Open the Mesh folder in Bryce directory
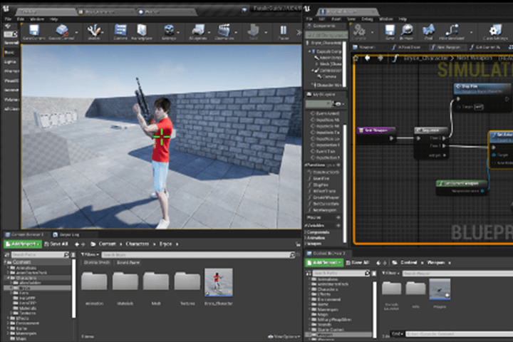Image resolution: width=513 pixels, height=342 pixels. pyautogui.click(x=156, y=281)
